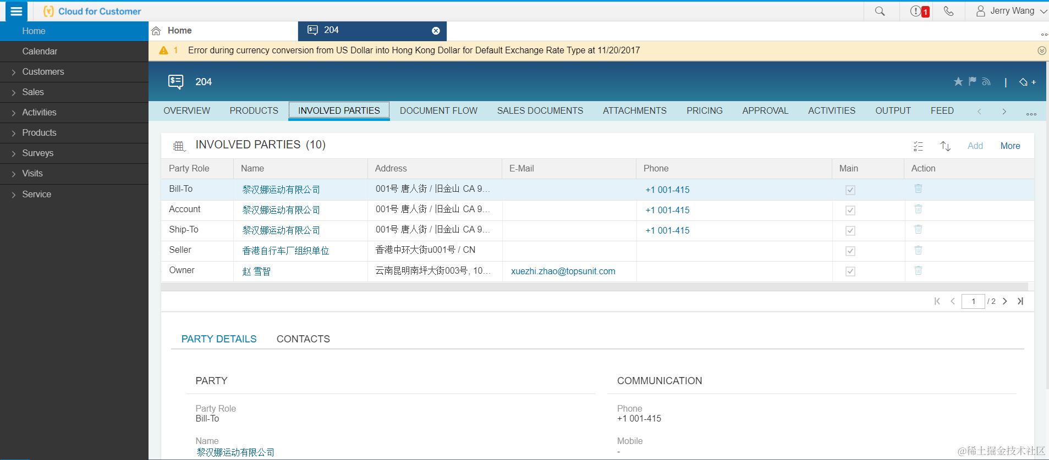Open owner 赵 雪智 link

[x=256, y=271]
